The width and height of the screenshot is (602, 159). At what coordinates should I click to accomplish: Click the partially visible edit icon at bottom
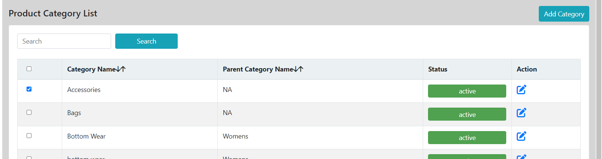pos(521,157)
